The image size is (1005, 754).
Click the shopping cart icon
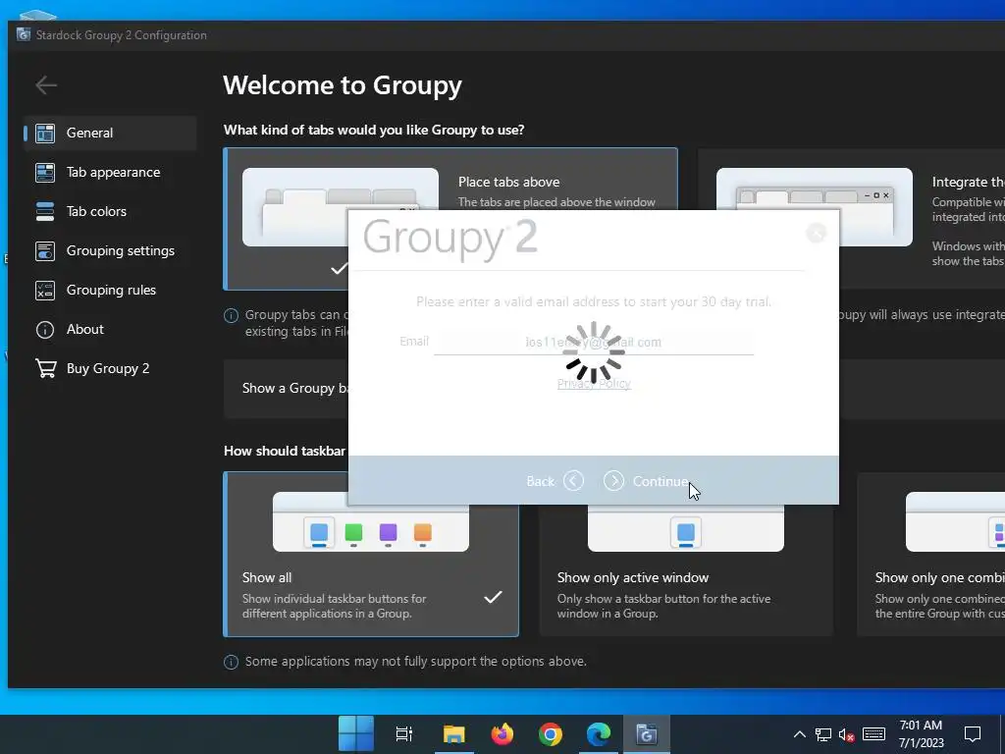coord(45,369)
